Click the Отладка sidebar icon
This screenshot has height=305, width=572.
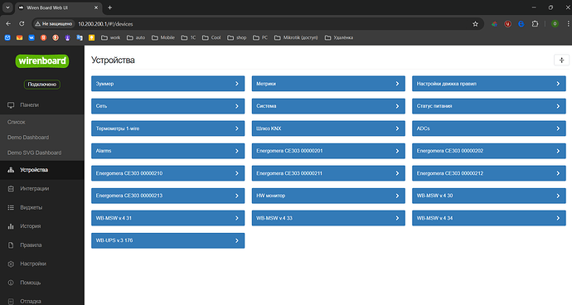tap(11, 302)
